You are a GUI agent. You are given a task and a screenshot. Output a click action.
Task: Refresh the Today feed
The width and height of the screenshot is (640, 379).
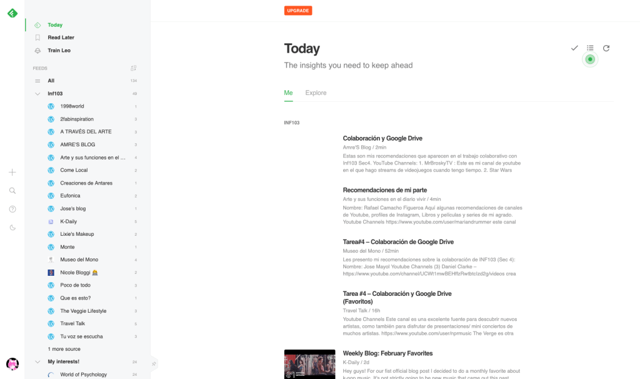606,48
